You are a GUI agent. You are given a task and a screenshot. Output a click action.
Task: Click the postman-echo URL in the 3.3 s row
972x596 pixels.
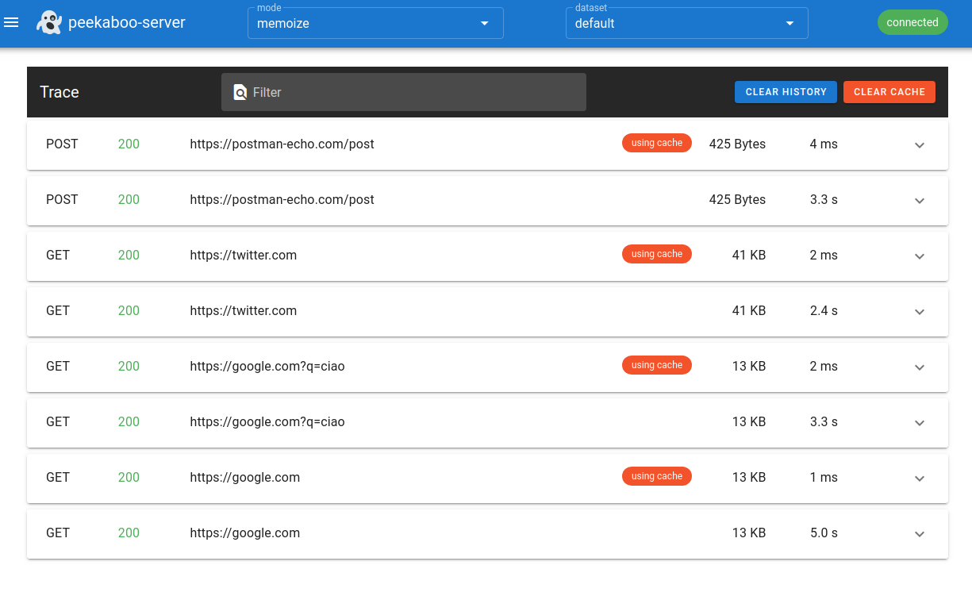[282, 199]
